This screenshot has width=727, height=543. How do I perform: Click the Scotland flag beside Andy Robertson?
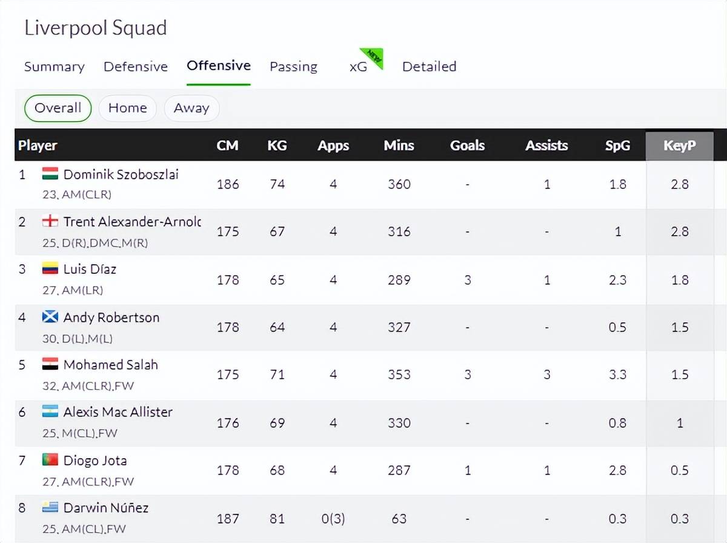coord(50,317)
